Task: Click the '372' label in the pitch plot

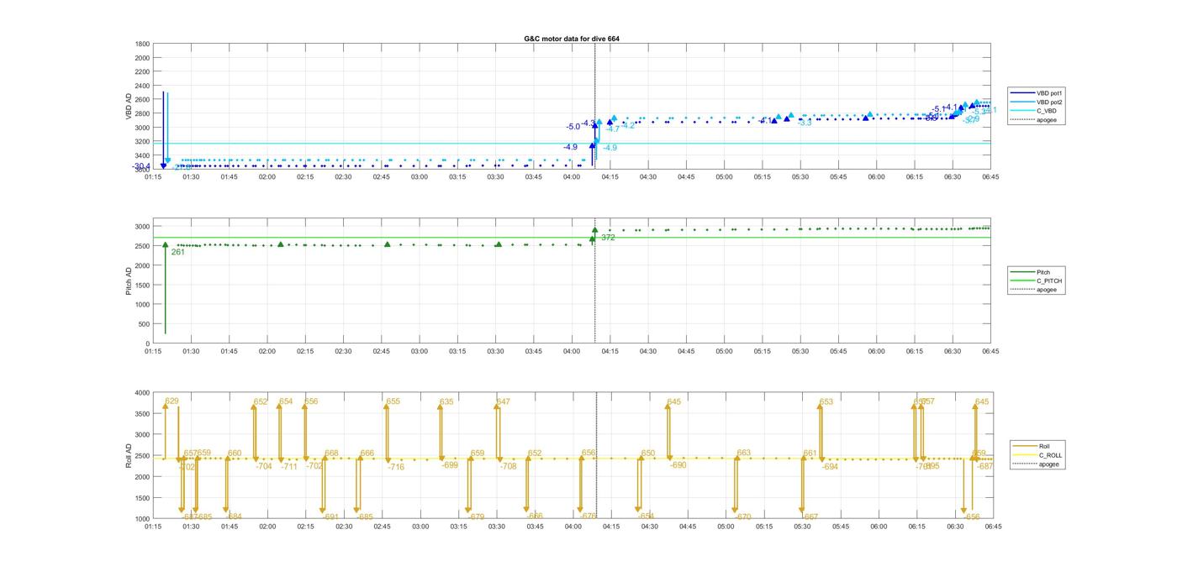Action: click(x=608, y=238)
